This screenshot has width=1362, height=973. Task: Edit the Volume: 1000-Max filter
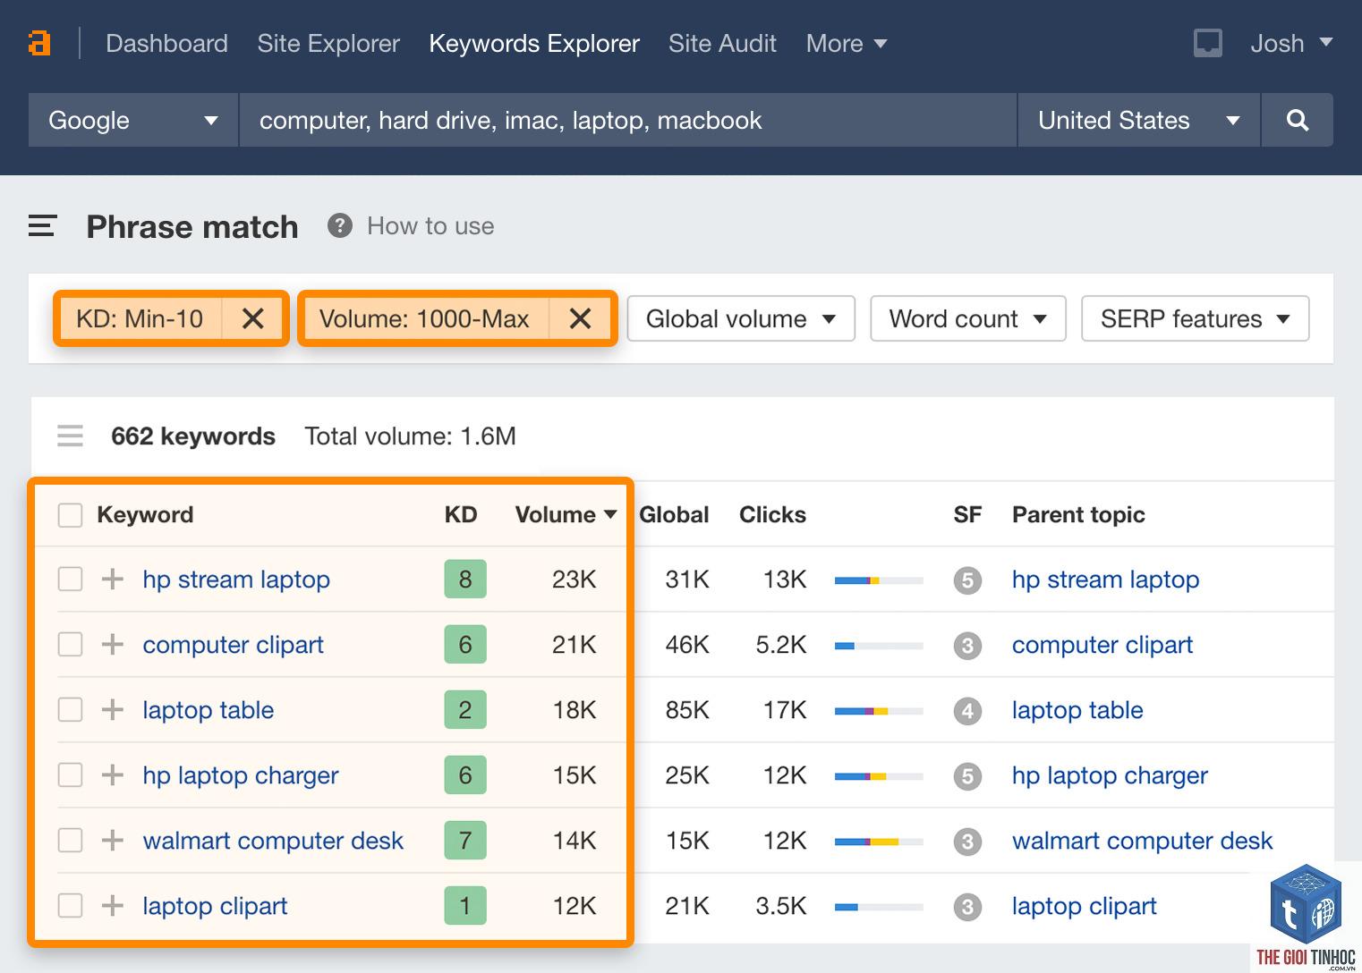[x=424, y=318]
